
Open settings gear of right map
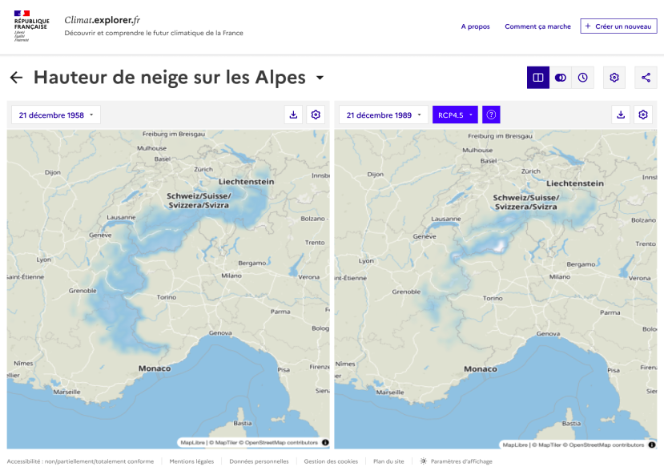pos(643,115)
